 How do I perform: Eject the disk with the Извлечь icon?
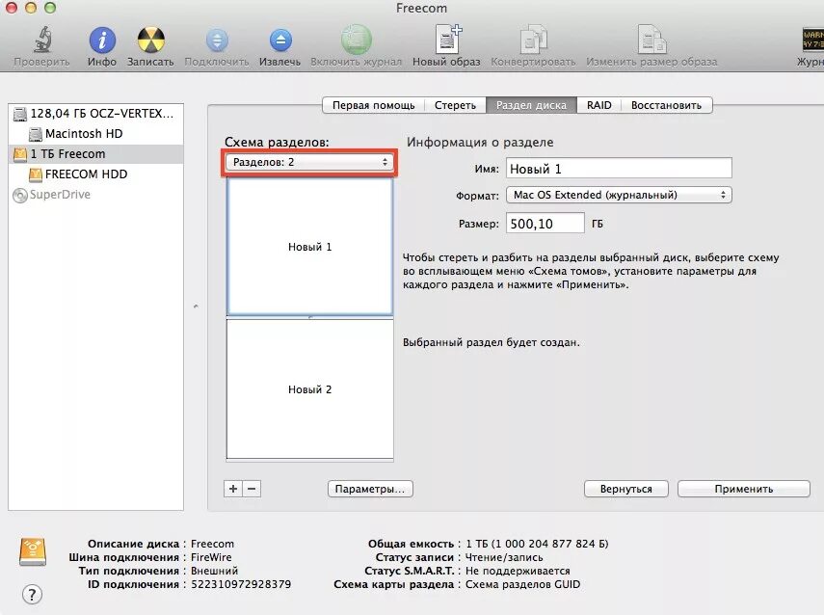(x=280, y=40)
